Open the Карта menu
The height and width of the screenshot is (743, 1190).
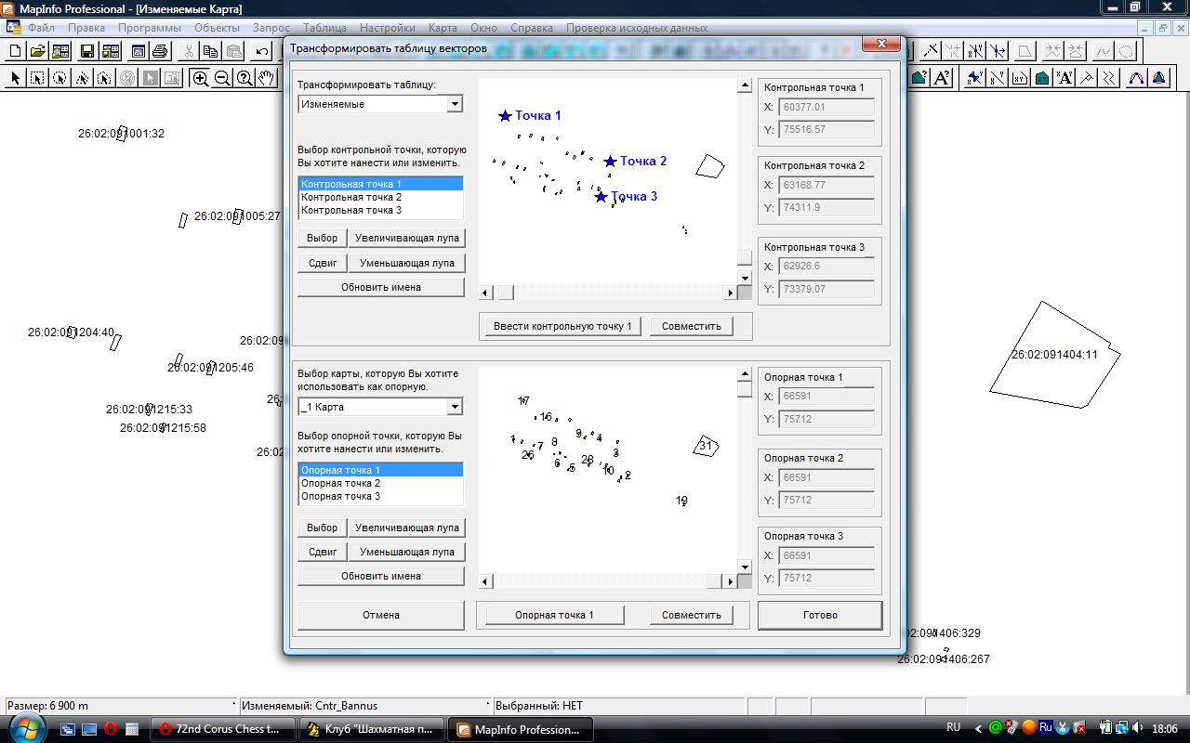443,28
